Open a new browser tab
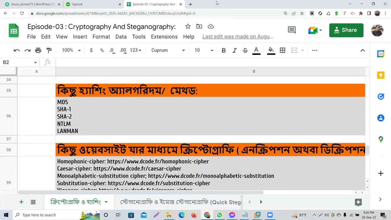391x220 pixels. 190,4
